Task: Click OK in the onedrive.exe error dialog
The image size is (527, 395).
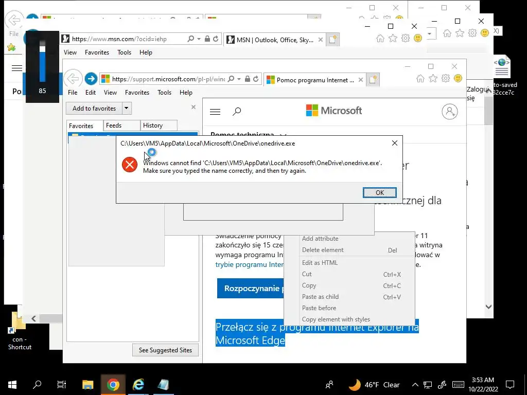Action: (x=379, y=192)
